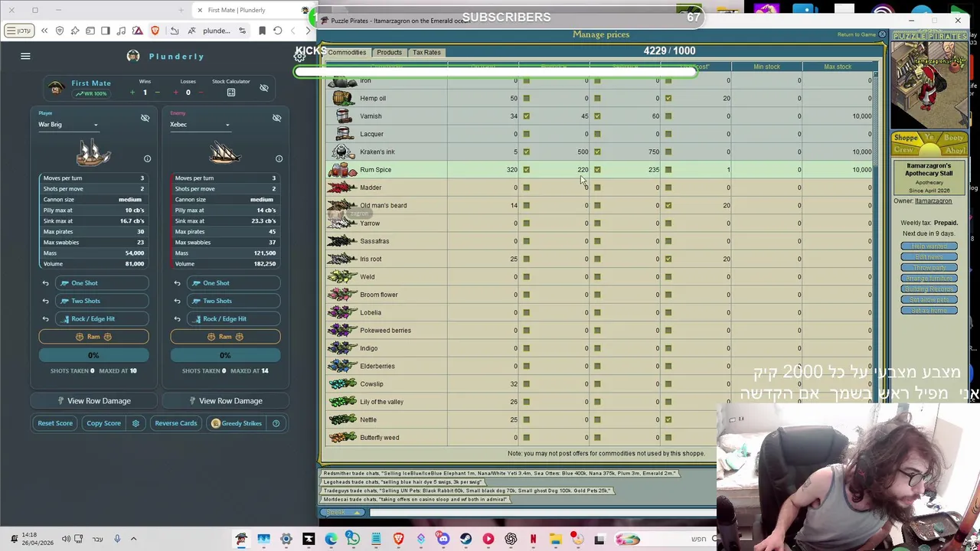980x551 pixels.
Task: Hide the Player ship panel
Action: click(145, 118)
